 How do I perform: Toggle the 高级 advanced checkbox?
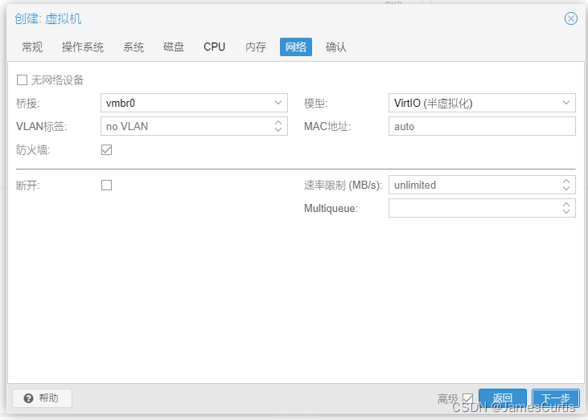pyautogui.click(x=467, y=398)
